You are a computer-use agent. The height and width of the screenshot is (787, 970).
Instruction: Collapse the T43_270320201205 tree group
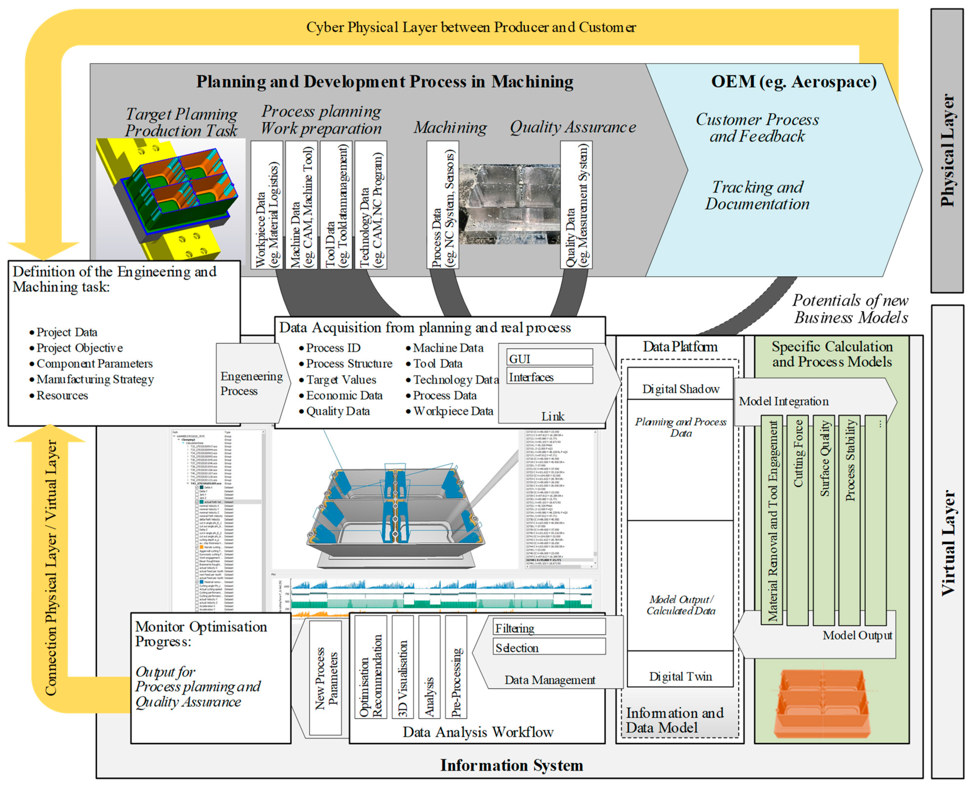[188, 483]
